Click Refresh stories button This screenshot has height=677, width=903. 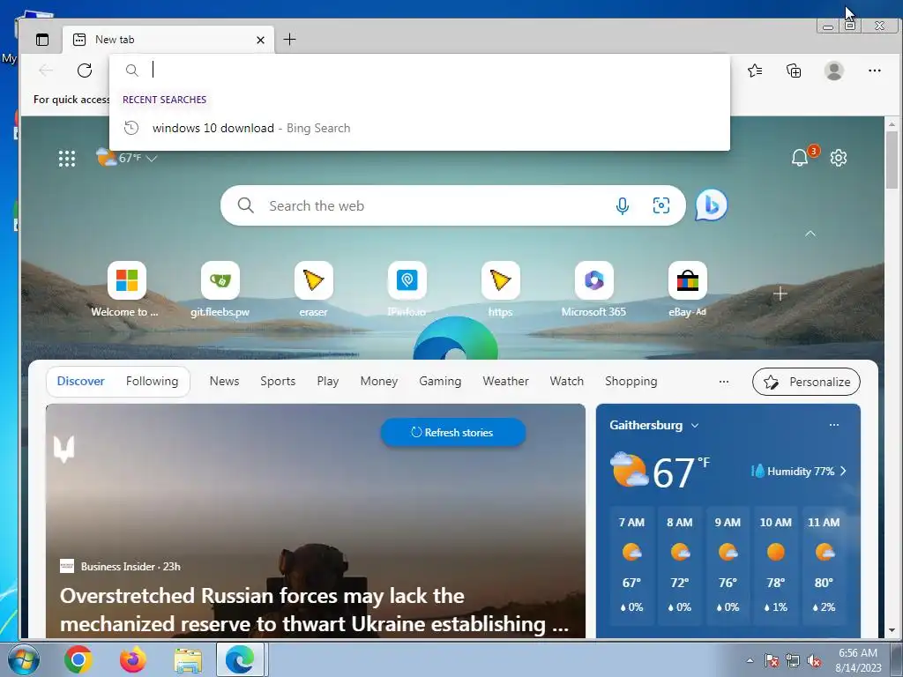(453, 432)
